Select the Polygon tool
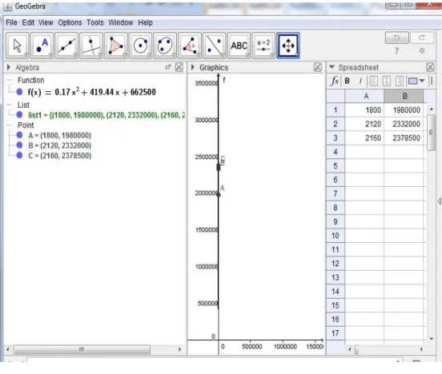The image size is (442, 374). coord(116,46)
